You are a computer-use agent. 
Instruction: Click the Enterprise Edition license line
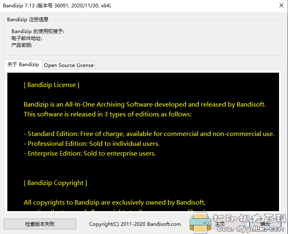pos(90,154)
